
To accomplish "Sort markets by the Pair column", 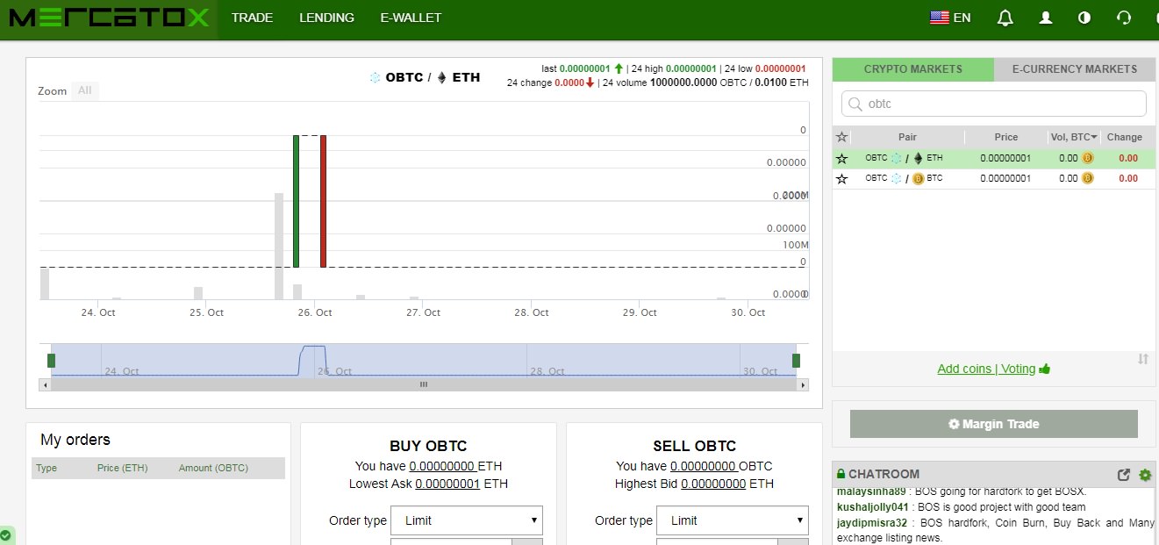I will point(907,137).
